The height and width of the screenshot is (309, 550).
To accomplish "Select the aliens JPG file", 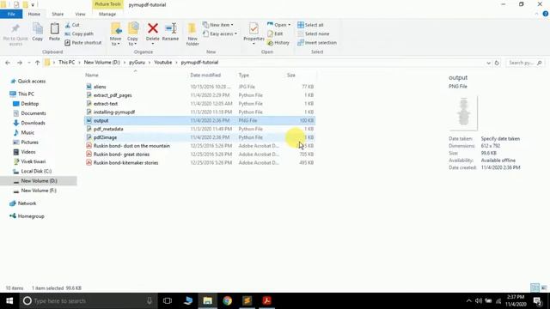I will click(x=199, y=87).
